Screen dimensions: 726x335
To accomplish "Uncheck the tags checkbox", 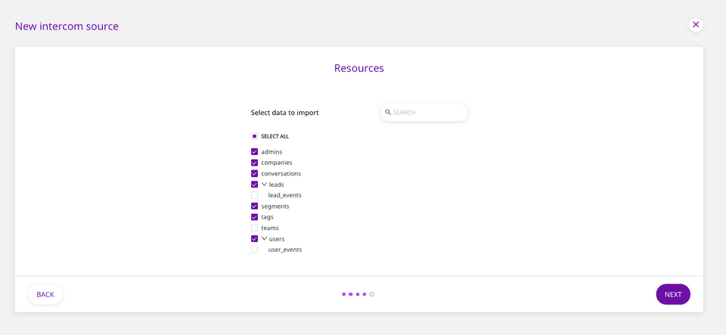I will tap(254, 217).
